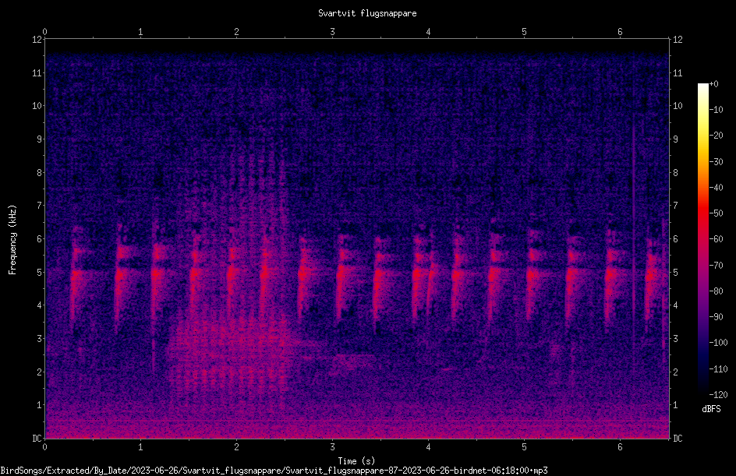Click the "-80" colorbar label
736x476 pixels.
point(716,291)
